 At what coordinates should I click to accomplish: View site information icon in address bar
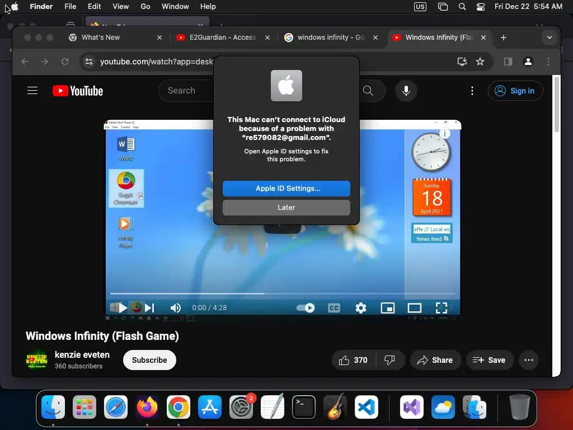click(89, 62)
